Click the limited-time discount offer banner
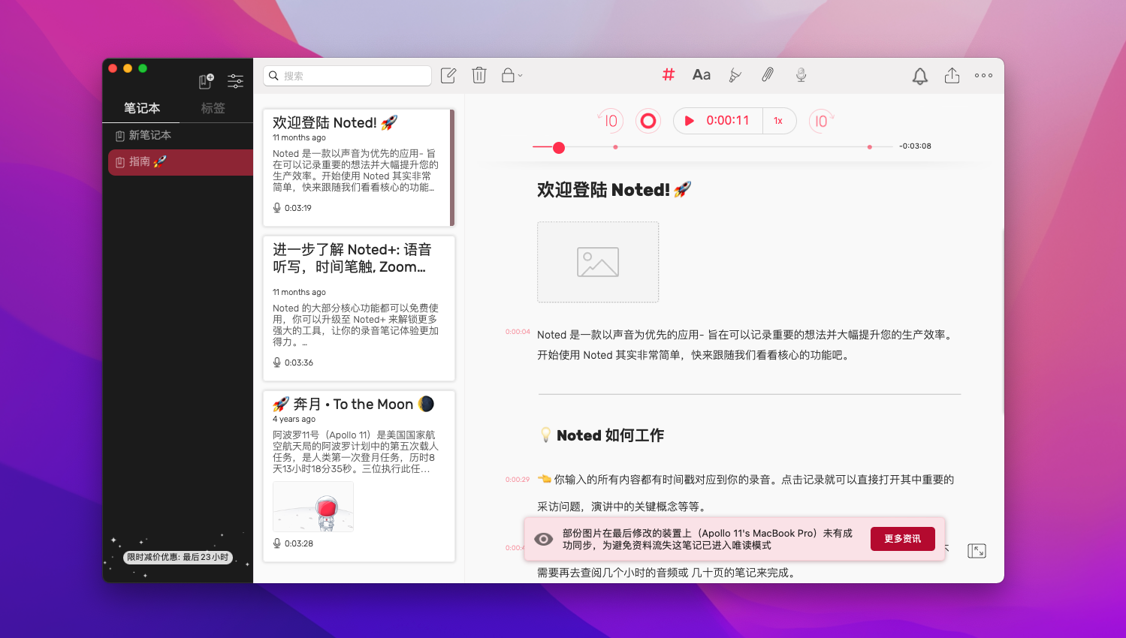Image resolution: width=1126 pixels, height=638 pixels. (x=177, y=557)
